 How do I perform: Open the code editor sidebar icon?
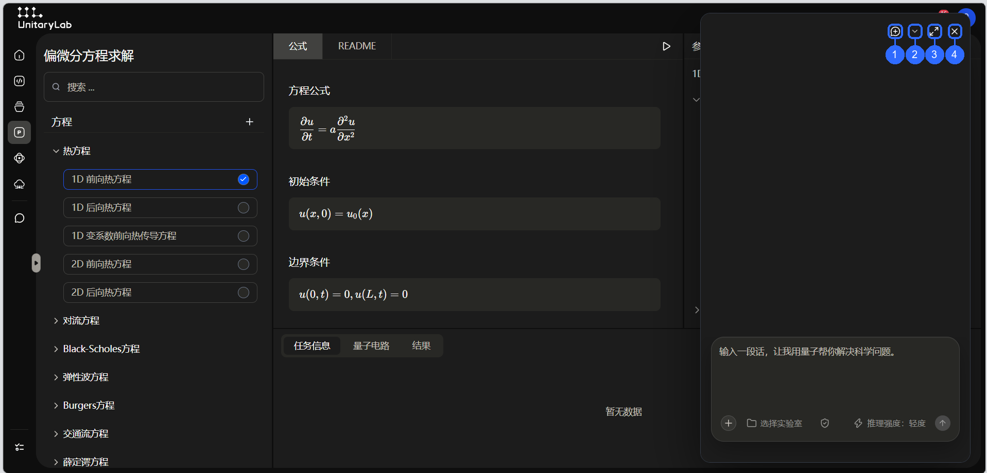(x=20, y=81)
